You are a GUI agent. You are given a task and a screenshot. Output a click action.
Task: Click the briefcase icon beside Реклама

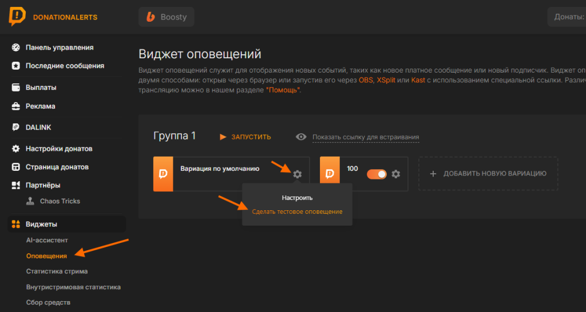(x=15, y=106)
